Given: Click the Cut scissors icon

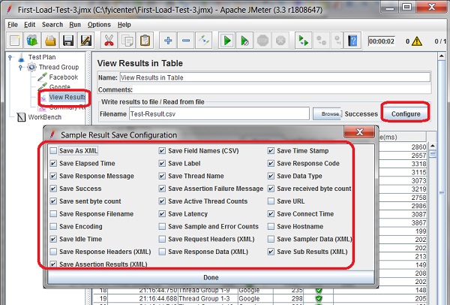Looking at the screenshot, I should pyautogui.click(x=109, y=41).
